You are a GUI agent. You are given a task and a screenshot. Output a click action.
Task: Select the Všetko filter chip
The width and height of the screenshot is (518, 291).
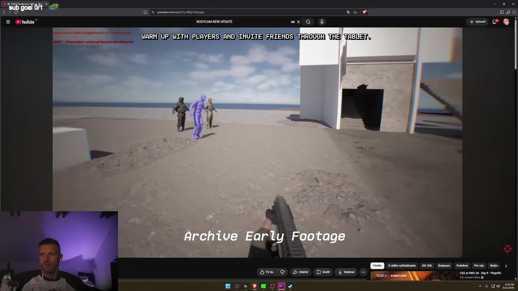click(x=377, y=266)
